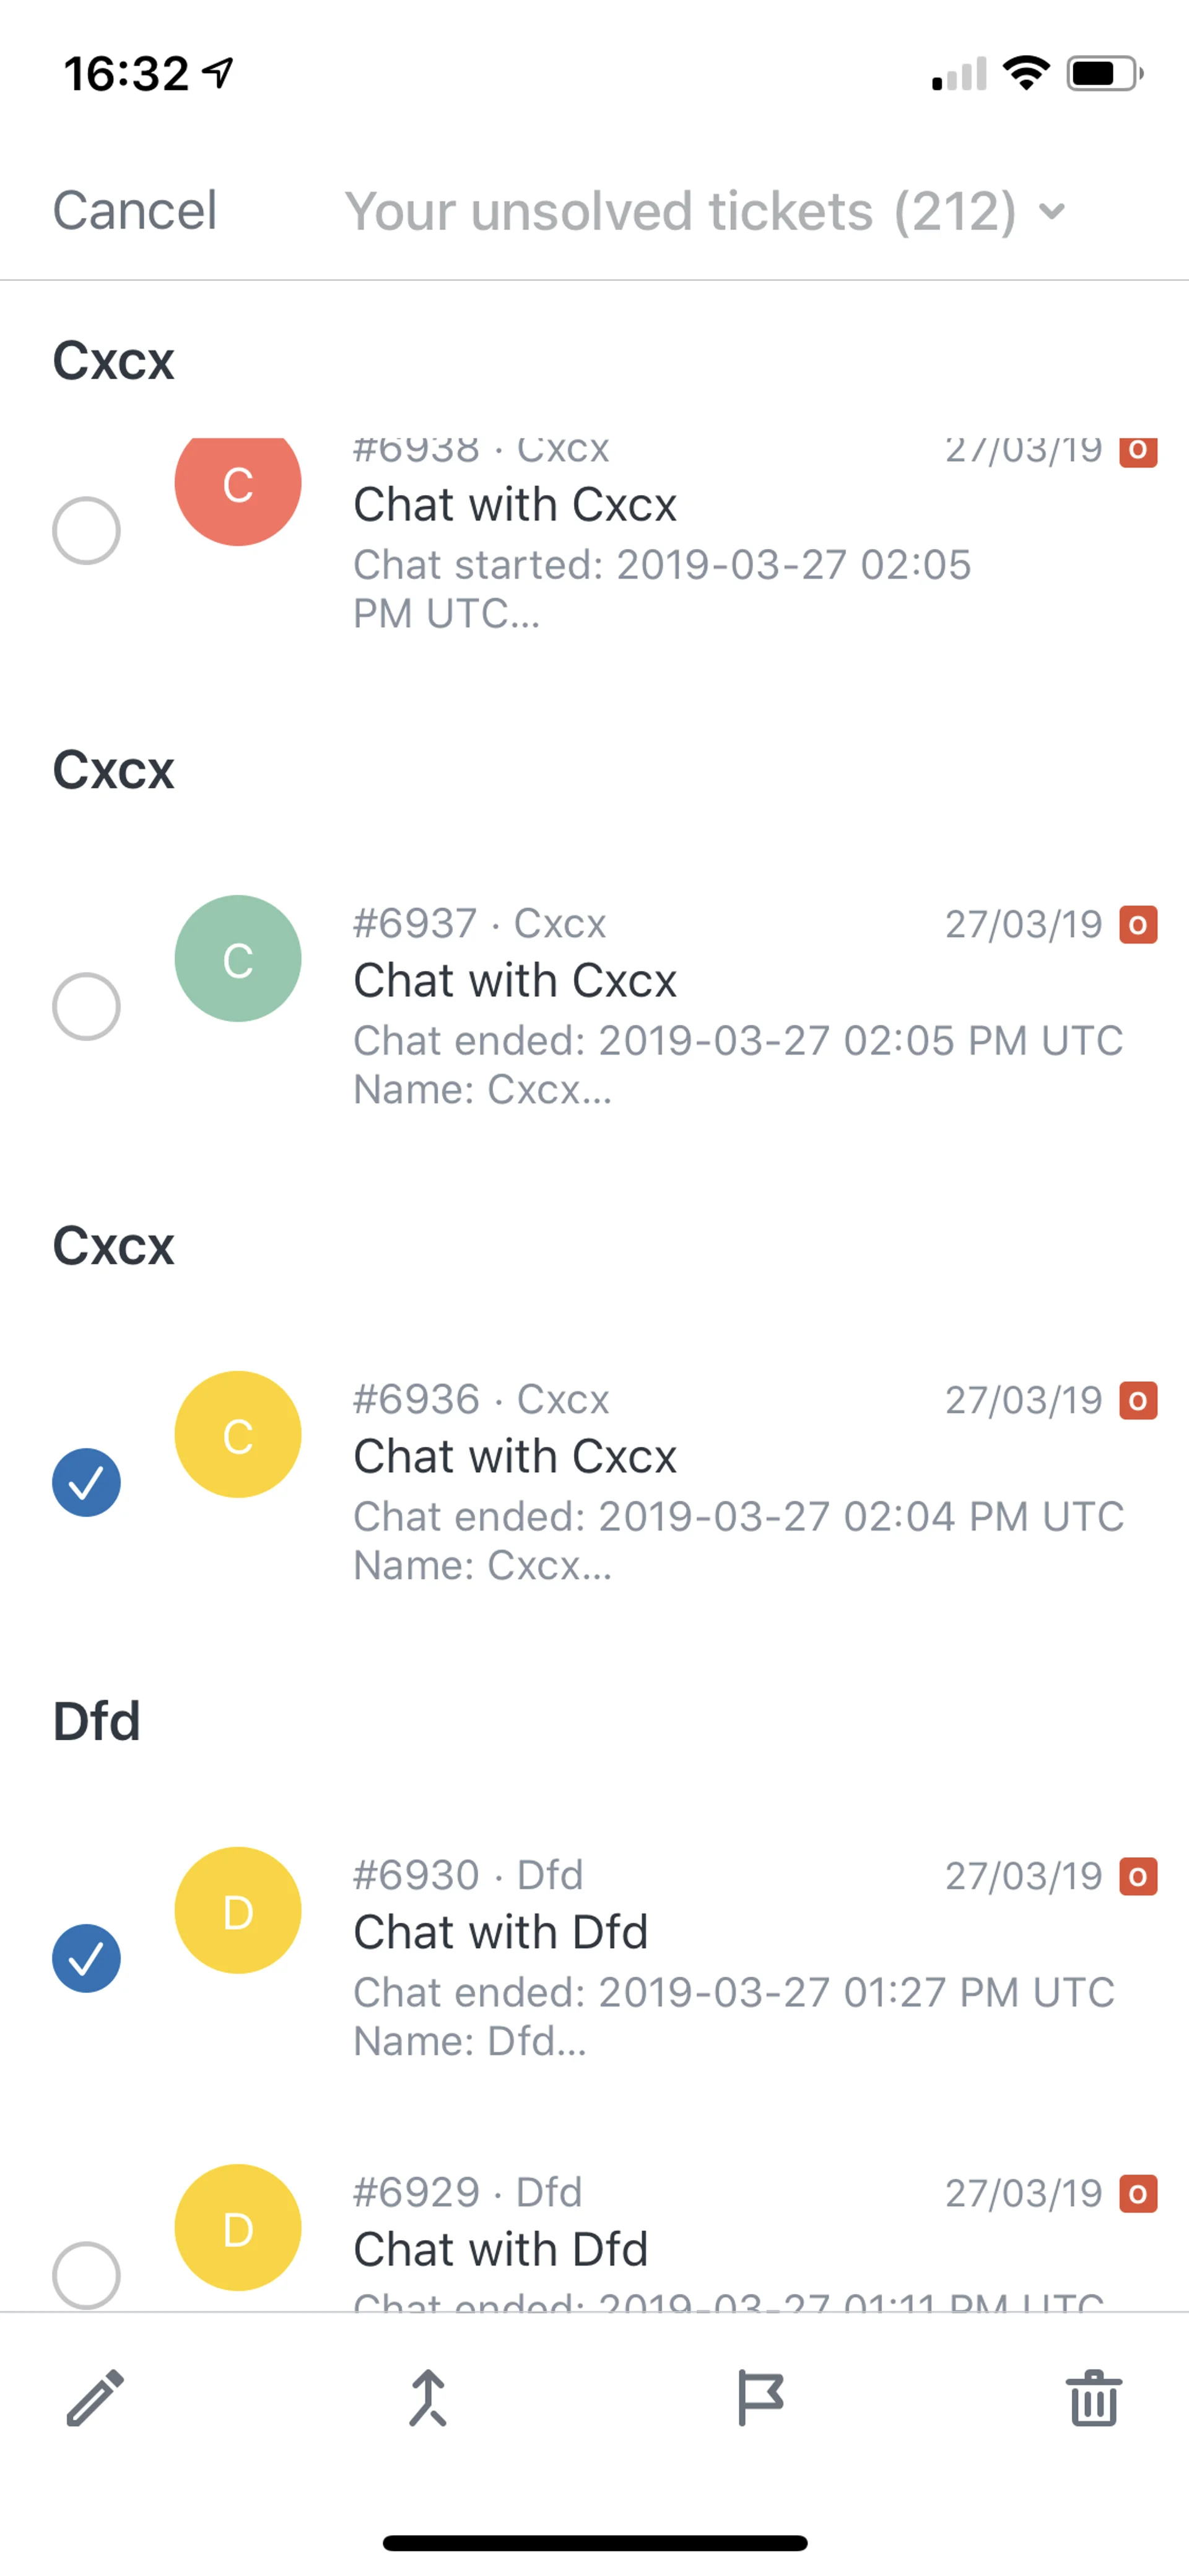Tap the pencil edit icon
Screen dimensions: 1189x2576
click(x=95, y=2397)
